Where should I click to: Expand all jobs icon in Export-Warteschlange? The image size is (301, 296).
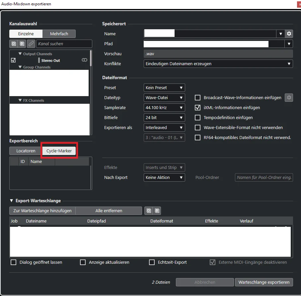tap(149, 211)
